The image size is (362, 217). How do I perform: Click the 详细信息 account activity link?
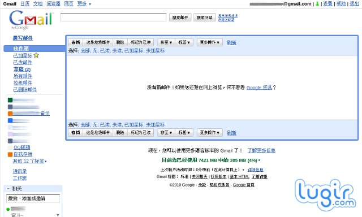coord(255,170)
